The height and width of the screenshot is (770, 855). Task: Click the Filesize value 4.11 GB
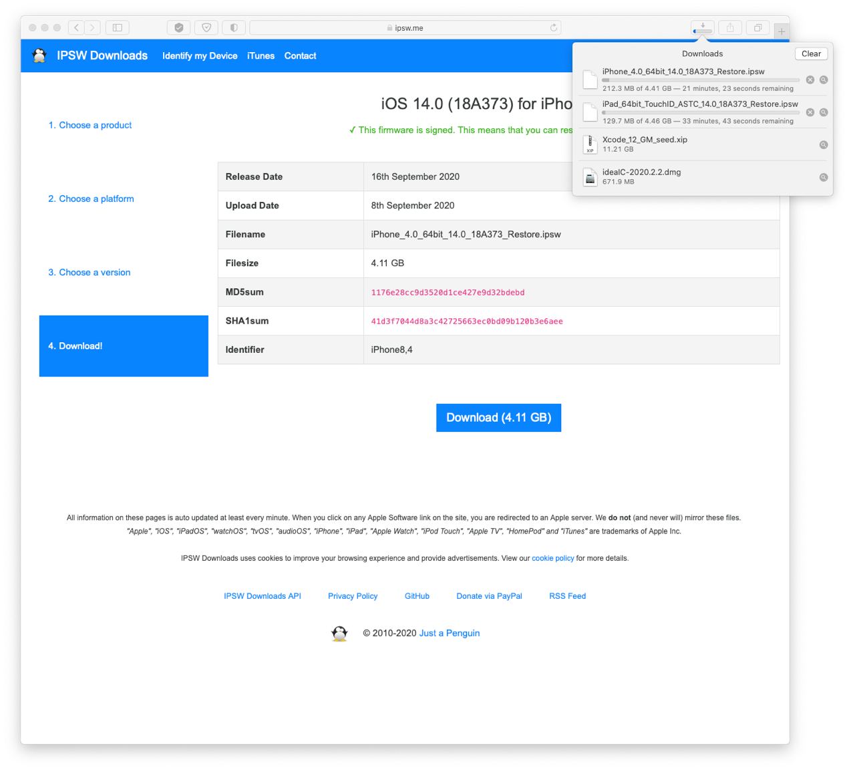[x=387, y=263]
